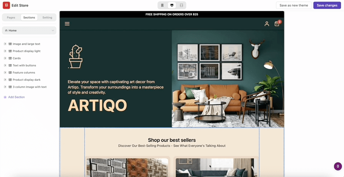Open the shopping cart icon
The height and width of the screenshot is (177, 344).
coord(277,24)
